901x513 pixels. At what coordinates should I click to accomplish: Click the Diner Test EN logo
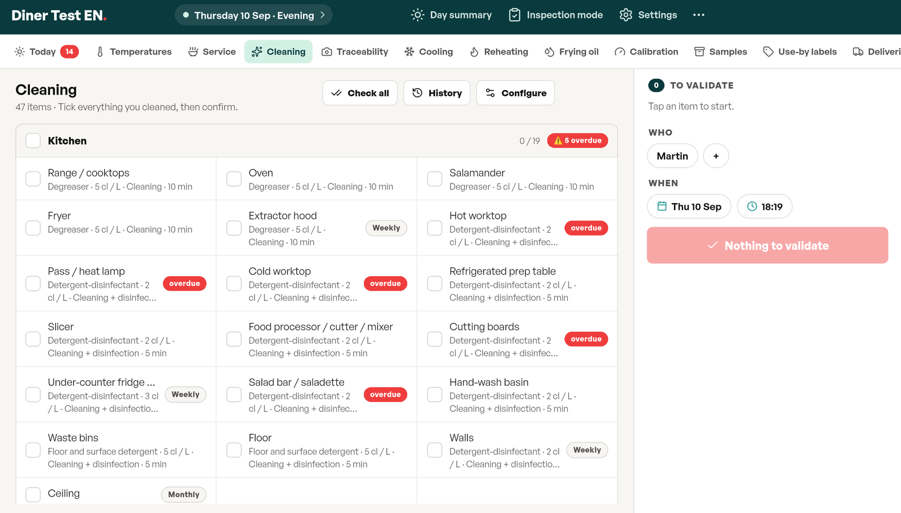pyautogui.click(x=59, y=15)
